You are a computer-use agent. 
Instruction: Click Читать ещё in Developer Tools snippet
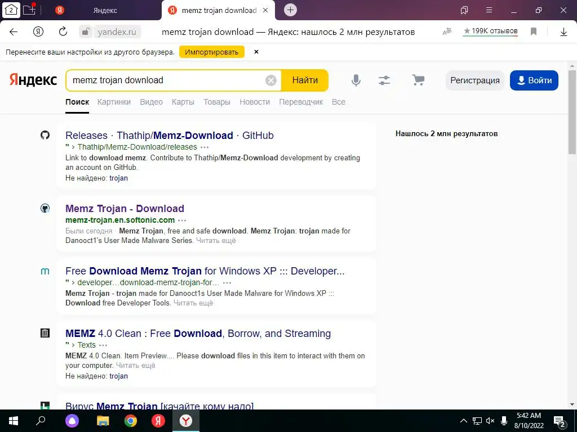pos(193,303)
